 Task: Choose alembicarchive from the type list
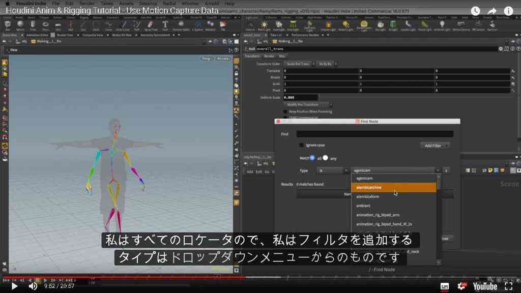(x=394, y=187)
